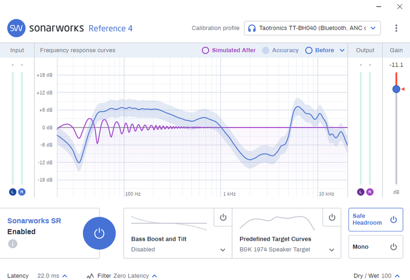Click the red gain limit marker arrow
The image size is (410, 280).
click(403, 89)
